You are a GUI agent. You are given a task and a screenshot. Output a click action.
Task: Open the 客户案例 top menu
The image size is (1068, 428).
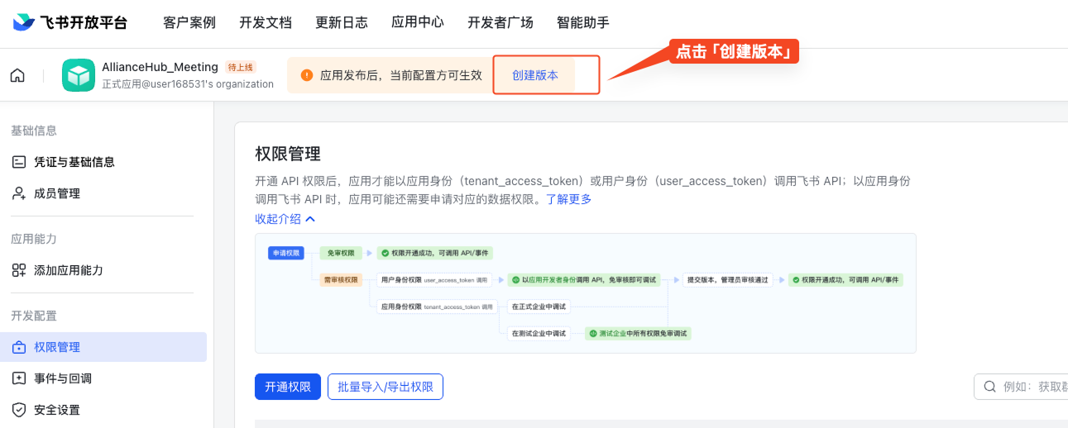pyautogui.click(x=189, y=22)
